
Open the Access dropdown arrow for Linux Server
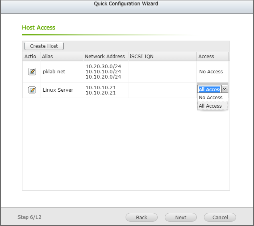[x=224, y=90]
